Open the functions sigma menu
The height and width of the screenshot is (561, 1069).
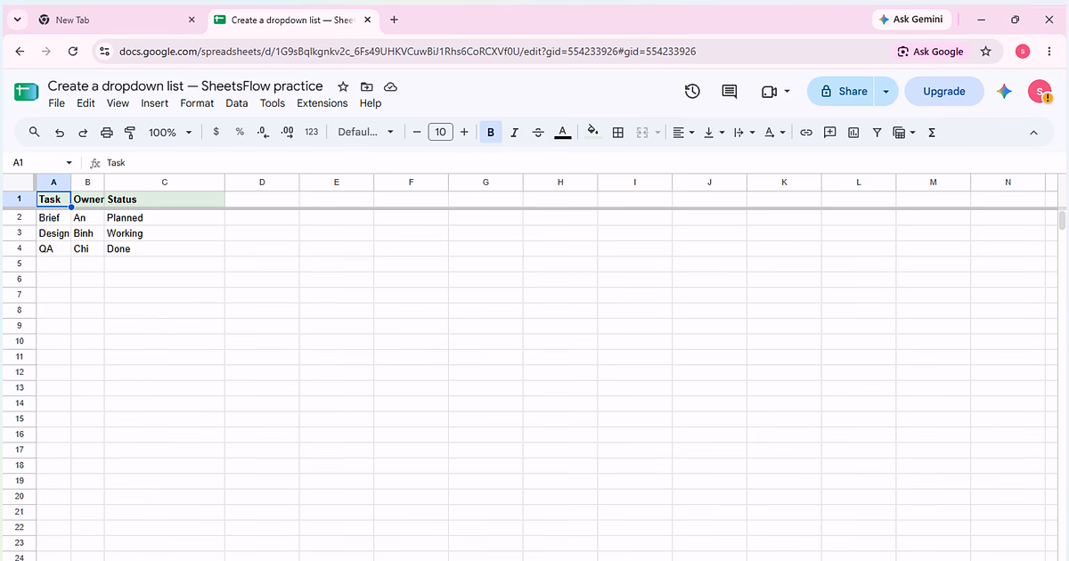(932, 132)
